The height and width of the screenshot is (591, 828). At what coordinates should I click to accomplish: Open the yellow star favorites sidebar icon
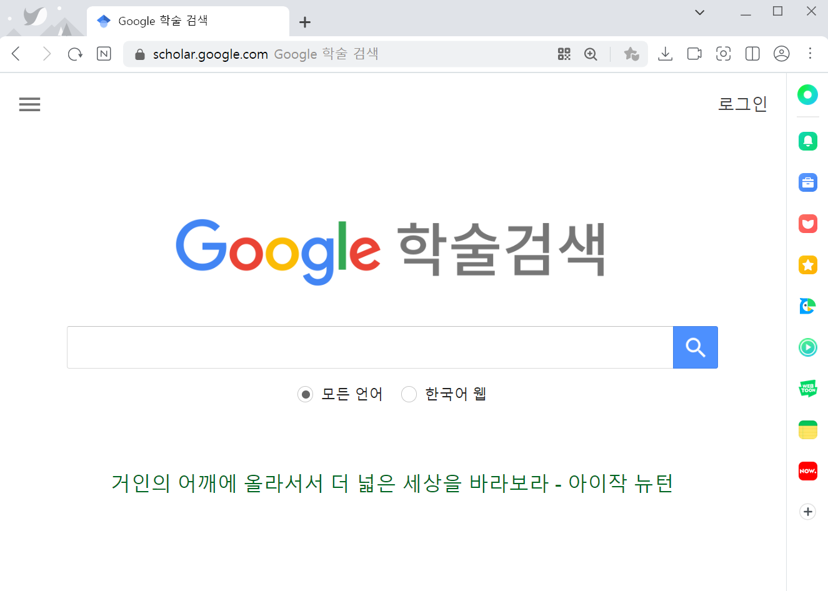click(x=808, y=265)
